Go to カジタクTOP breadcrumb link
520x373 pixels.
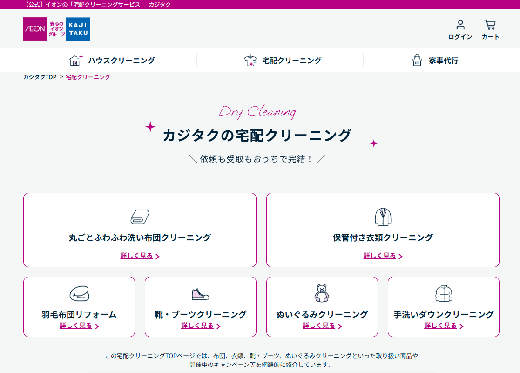point(40,77)
